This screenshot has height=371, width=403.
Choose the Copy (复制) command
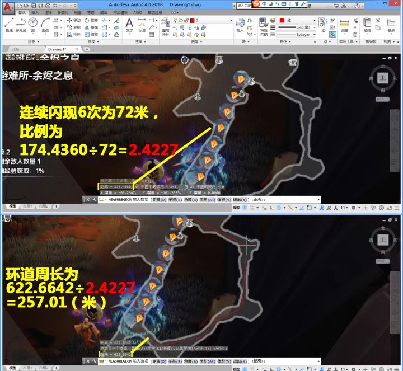(74, 27)
